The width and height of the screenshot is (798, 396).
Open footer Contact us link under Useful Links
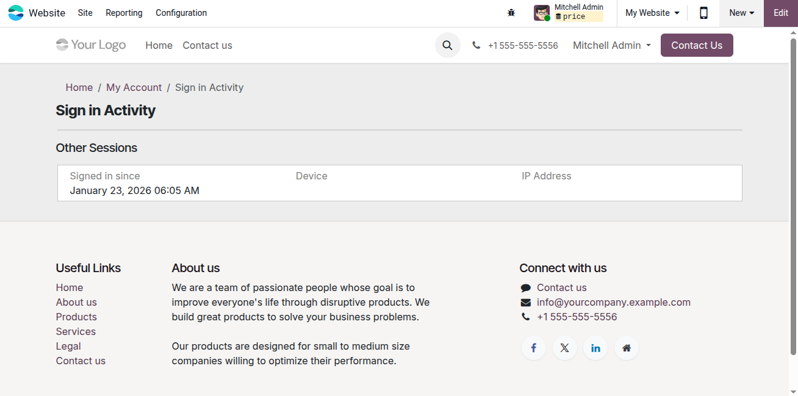pyautogui.click(x=81, y=361)
